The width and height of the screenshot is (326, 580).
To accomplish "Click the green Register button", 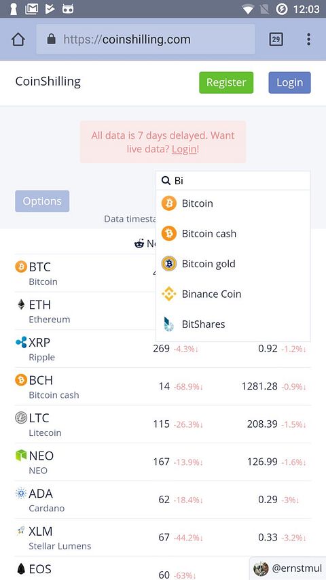I will pos(226,82).
